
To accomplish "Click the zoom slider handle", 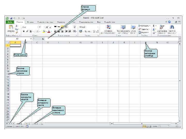I will pos(168,126).
